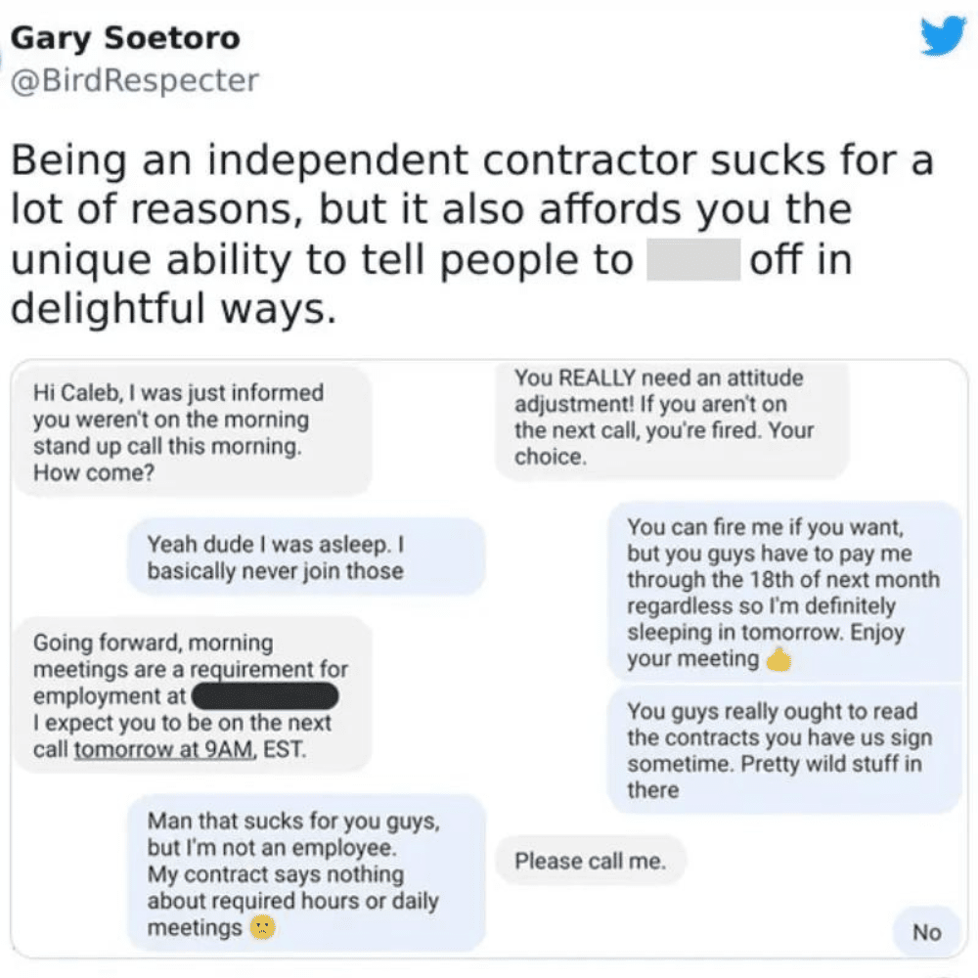Click the "ought to read the contracts" bubble
The width and height of the screenshot is (978, 978).
784,750
